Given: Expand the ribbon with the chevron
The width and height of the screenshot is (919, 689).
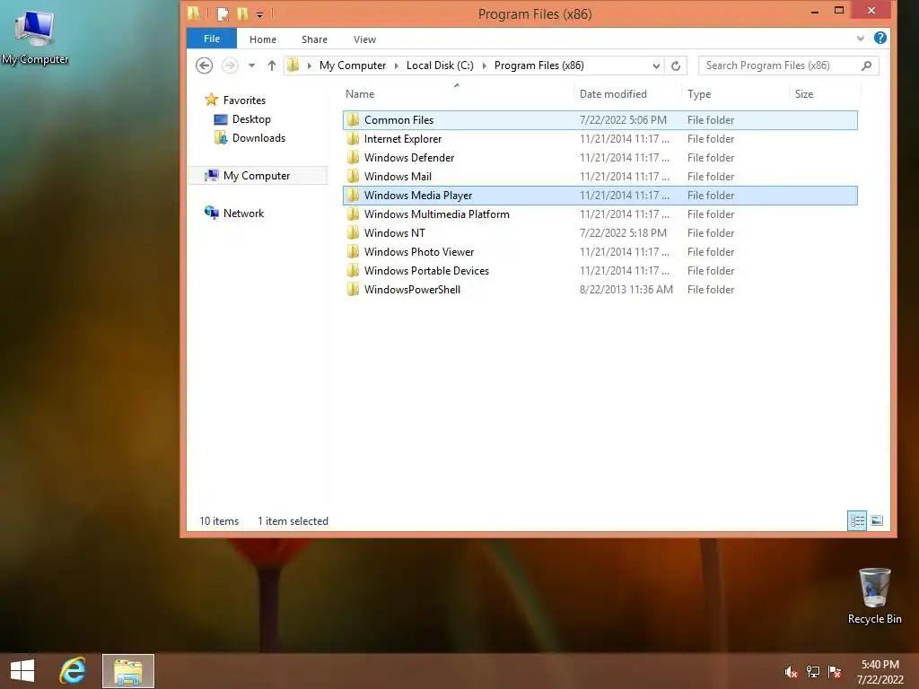Looking at the screenshot, I should [860, 39].
